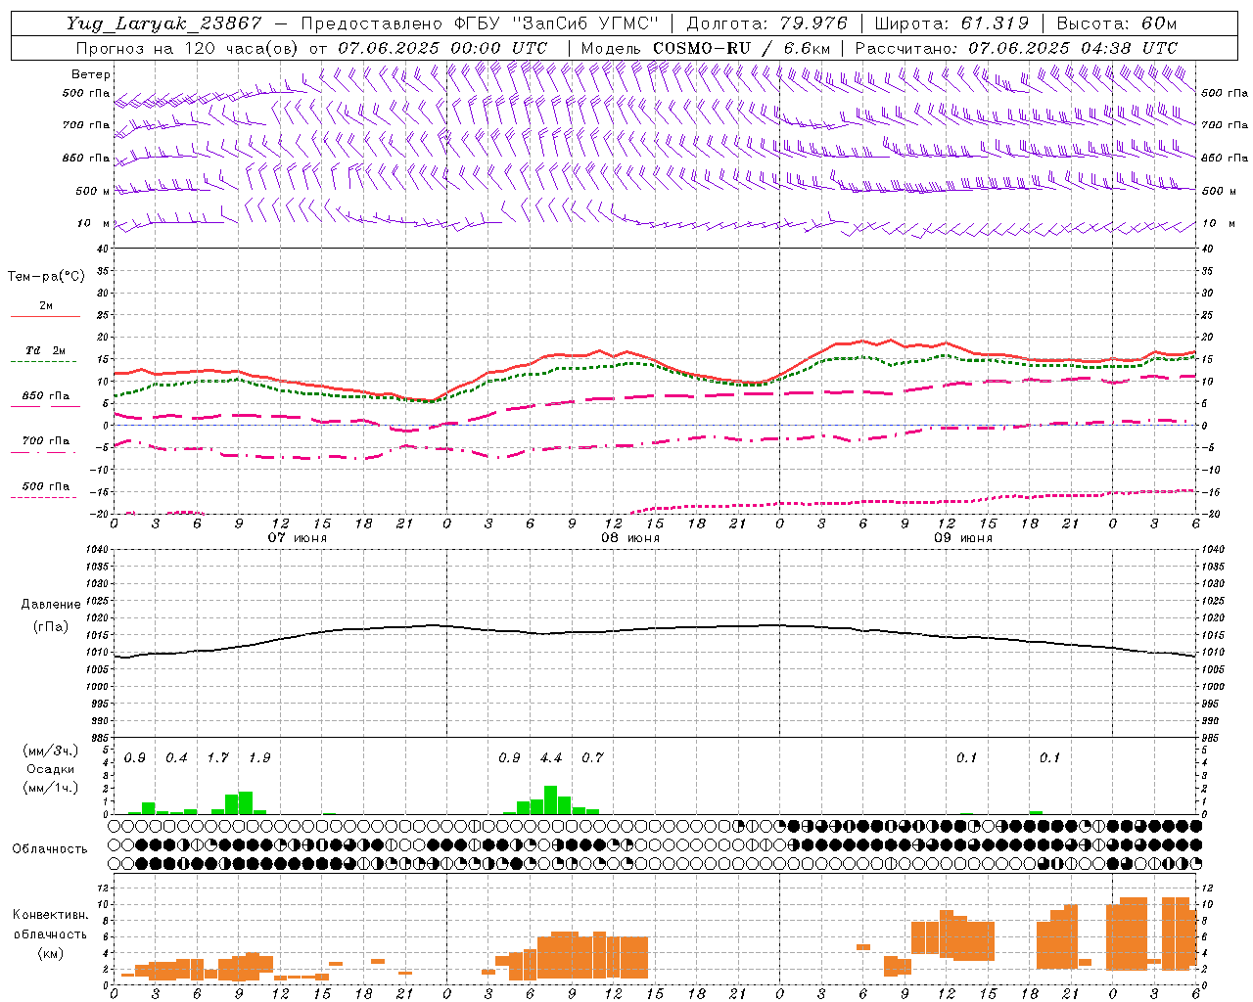Select the Модель COSMO-RU / 6.6км label

click(x=706, y=48)
